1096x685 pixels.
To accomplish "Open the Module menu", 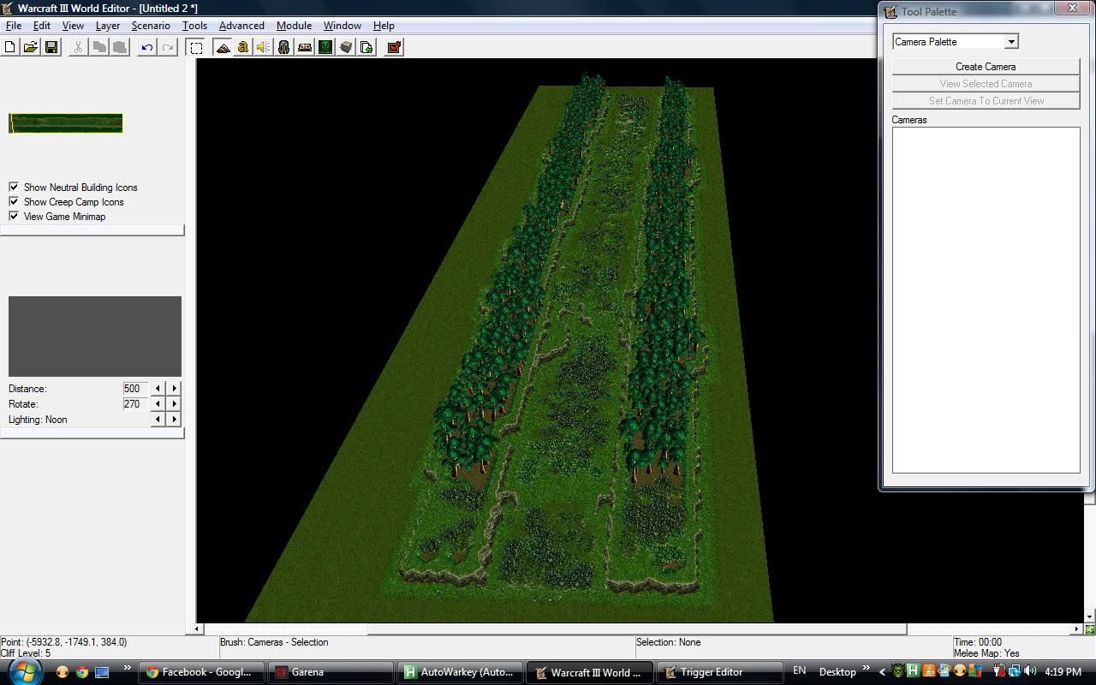I will [294, 26].
